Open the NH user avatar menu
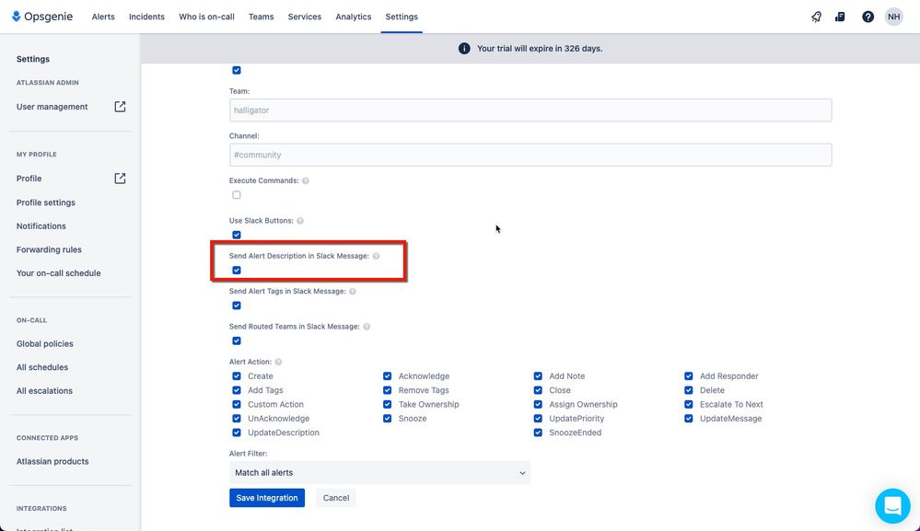 [x=893, y=17]
